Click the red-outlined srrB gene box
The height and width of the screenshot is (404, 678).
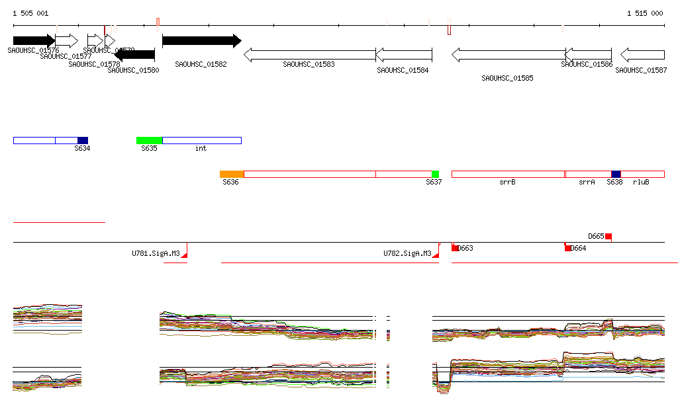pyautogui.click(x=508, y=175)
